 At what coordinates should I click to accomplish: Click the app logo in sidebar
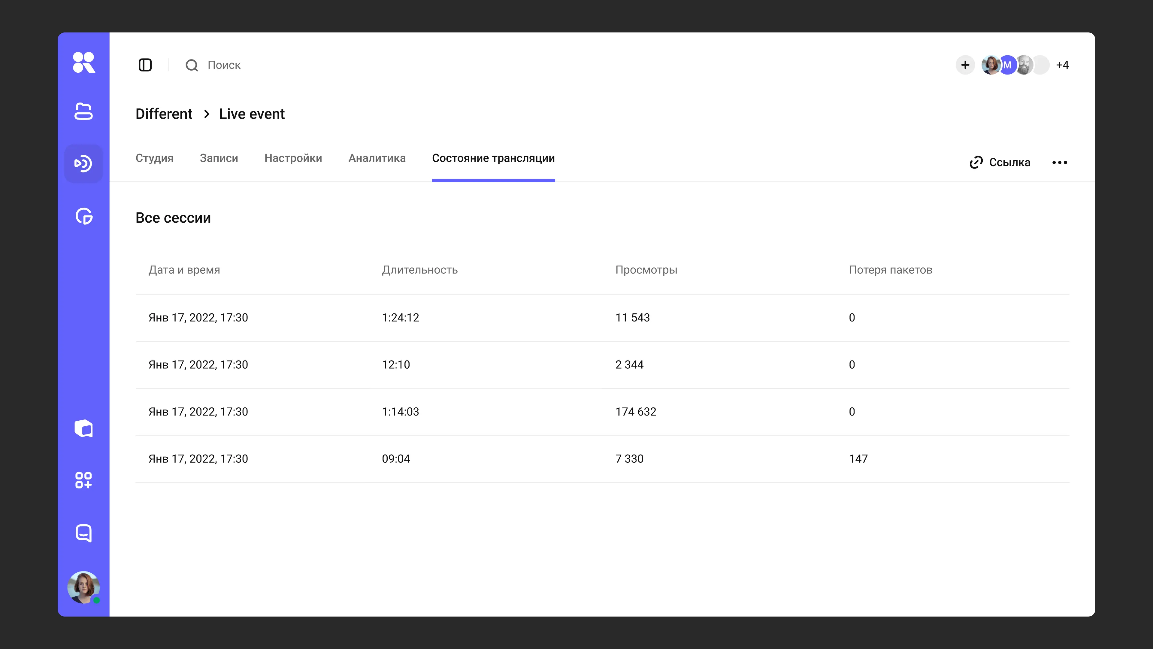(84, 62)
